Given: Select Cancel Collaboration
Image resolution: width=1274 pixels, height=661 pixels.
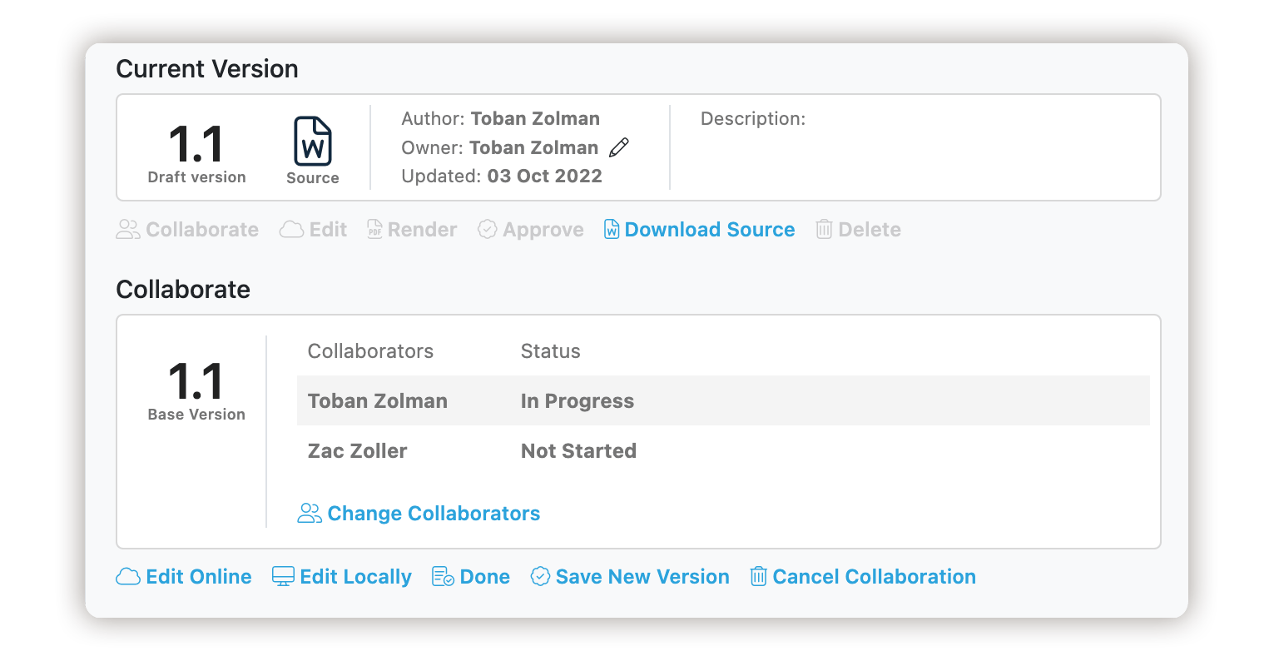Looking at the screenshot, I should (x=875, y=577).
